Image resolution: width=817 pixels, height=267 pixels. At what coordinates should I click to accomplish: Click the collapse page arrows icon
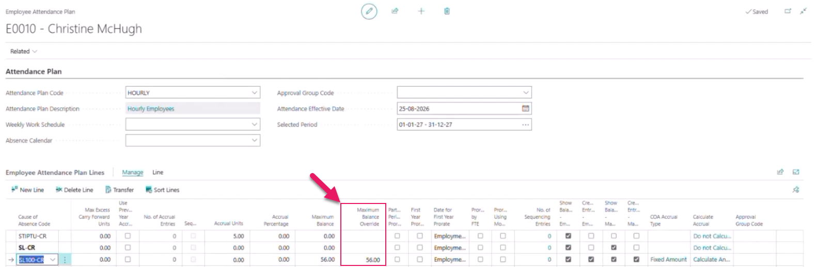(x=803, y=11)
